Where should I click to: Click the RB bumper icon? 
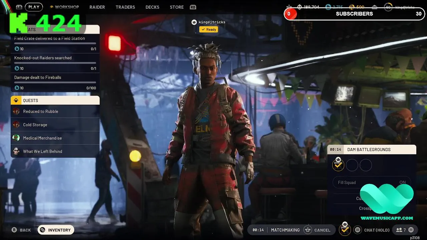[193, 7]
